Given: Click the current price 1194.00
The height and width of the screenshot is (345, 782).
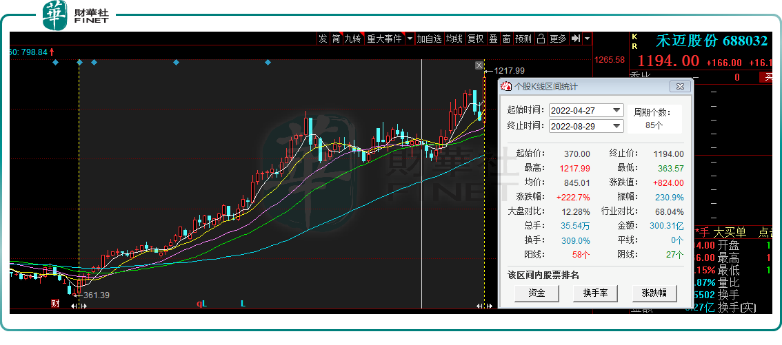Looking at the screenshot, I should [x=668, y=61].
